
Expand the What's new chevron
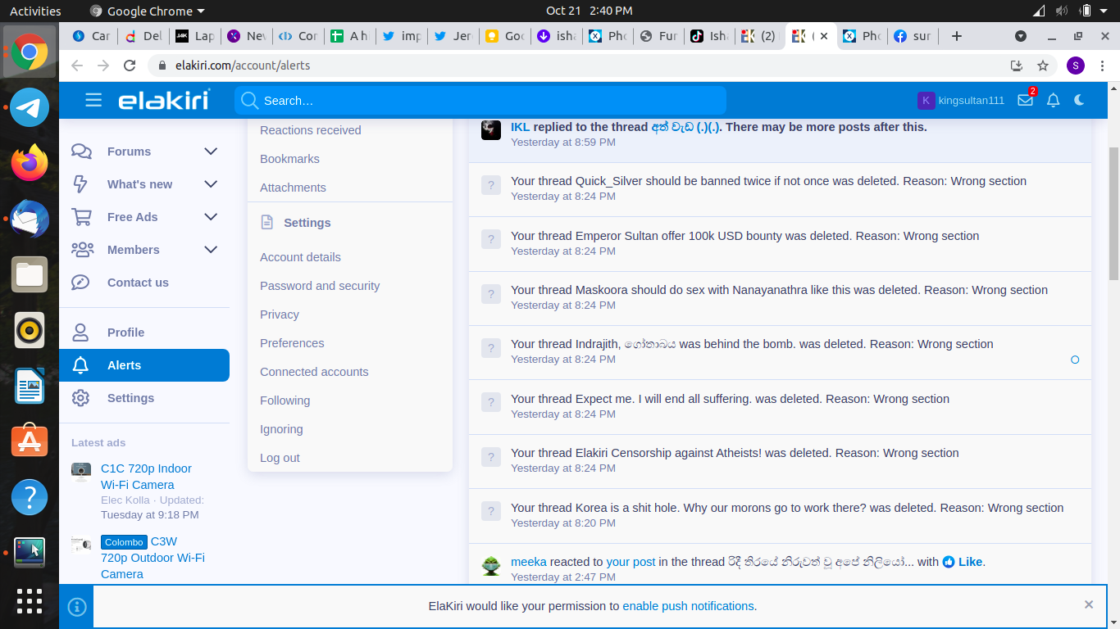(x=211, y=184)
